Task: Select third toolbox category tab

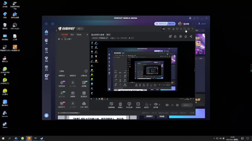Action: (84, 76)
